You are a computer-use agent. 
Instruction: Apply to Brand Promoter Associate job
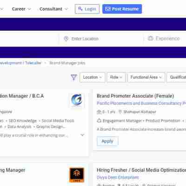[107, 141]
